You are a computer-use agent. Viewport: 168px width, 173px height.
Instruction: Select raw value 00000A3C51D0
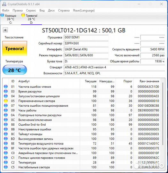click(148, 87)
